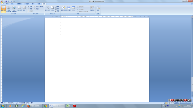Enable the Document Map checkbox
This screenshot has height=108, width=193.
(x=35, y=7)
